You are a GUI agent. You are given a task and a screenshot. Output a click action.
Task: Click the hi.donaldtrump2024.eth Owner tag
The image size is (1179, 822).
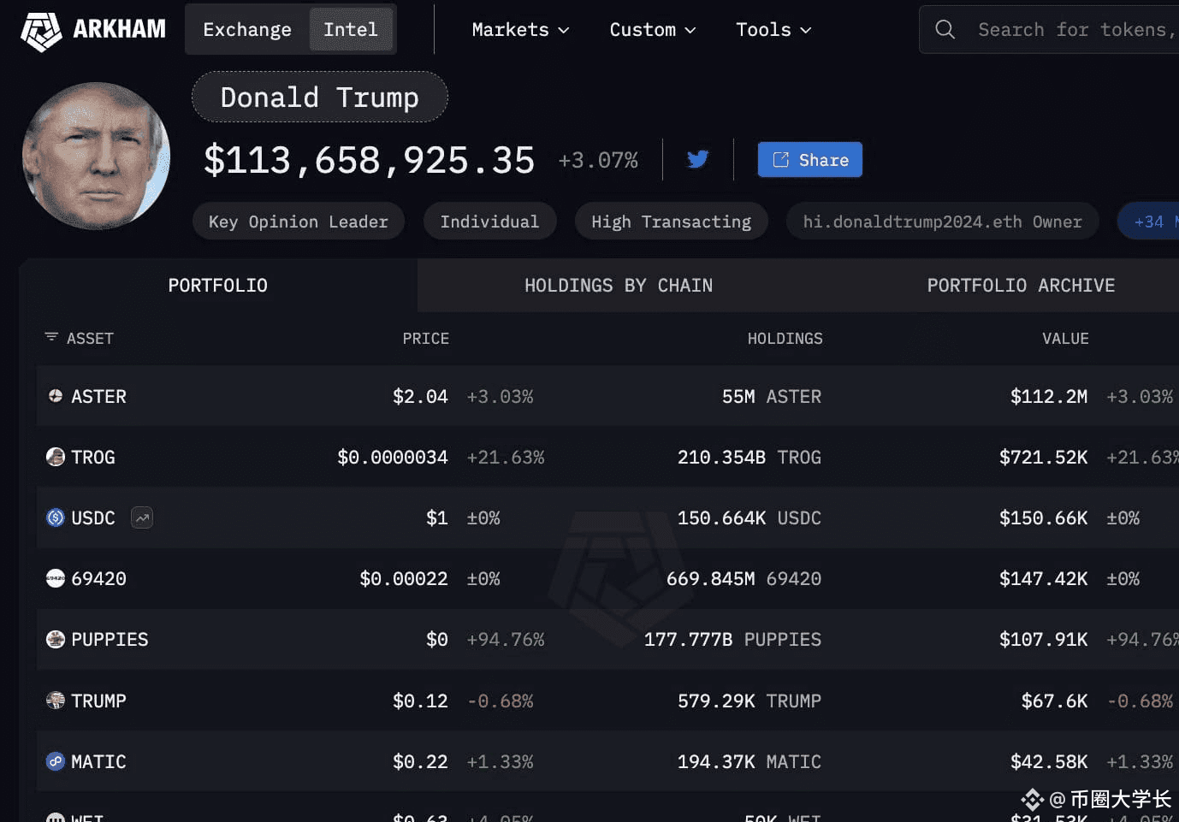(942, 222)
